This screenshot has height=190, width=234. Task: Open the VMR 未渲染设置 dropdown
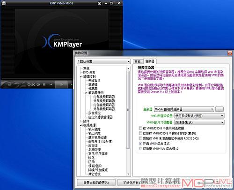pyautogui.click(x=199, y=116)
